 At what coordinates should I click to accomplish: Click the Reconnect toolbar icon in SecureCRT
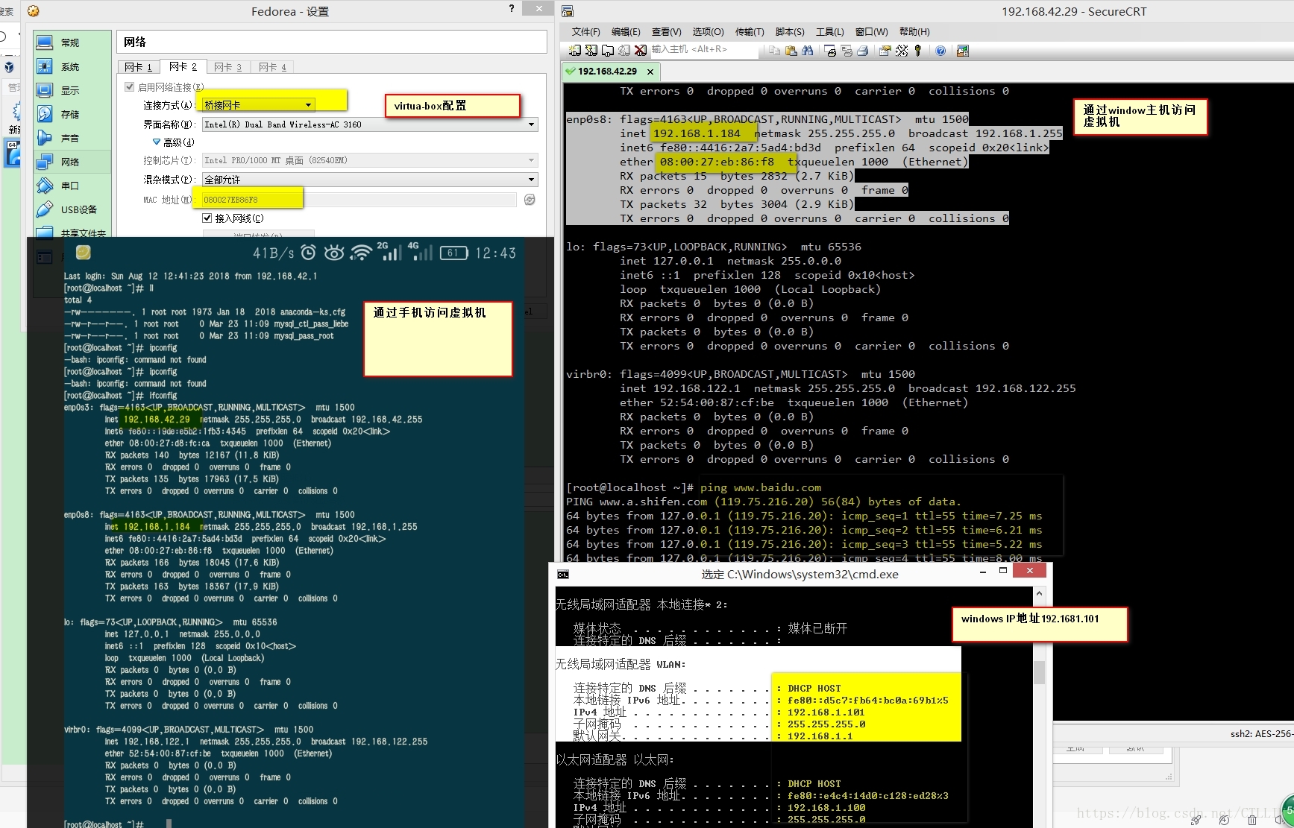[624, 51]
